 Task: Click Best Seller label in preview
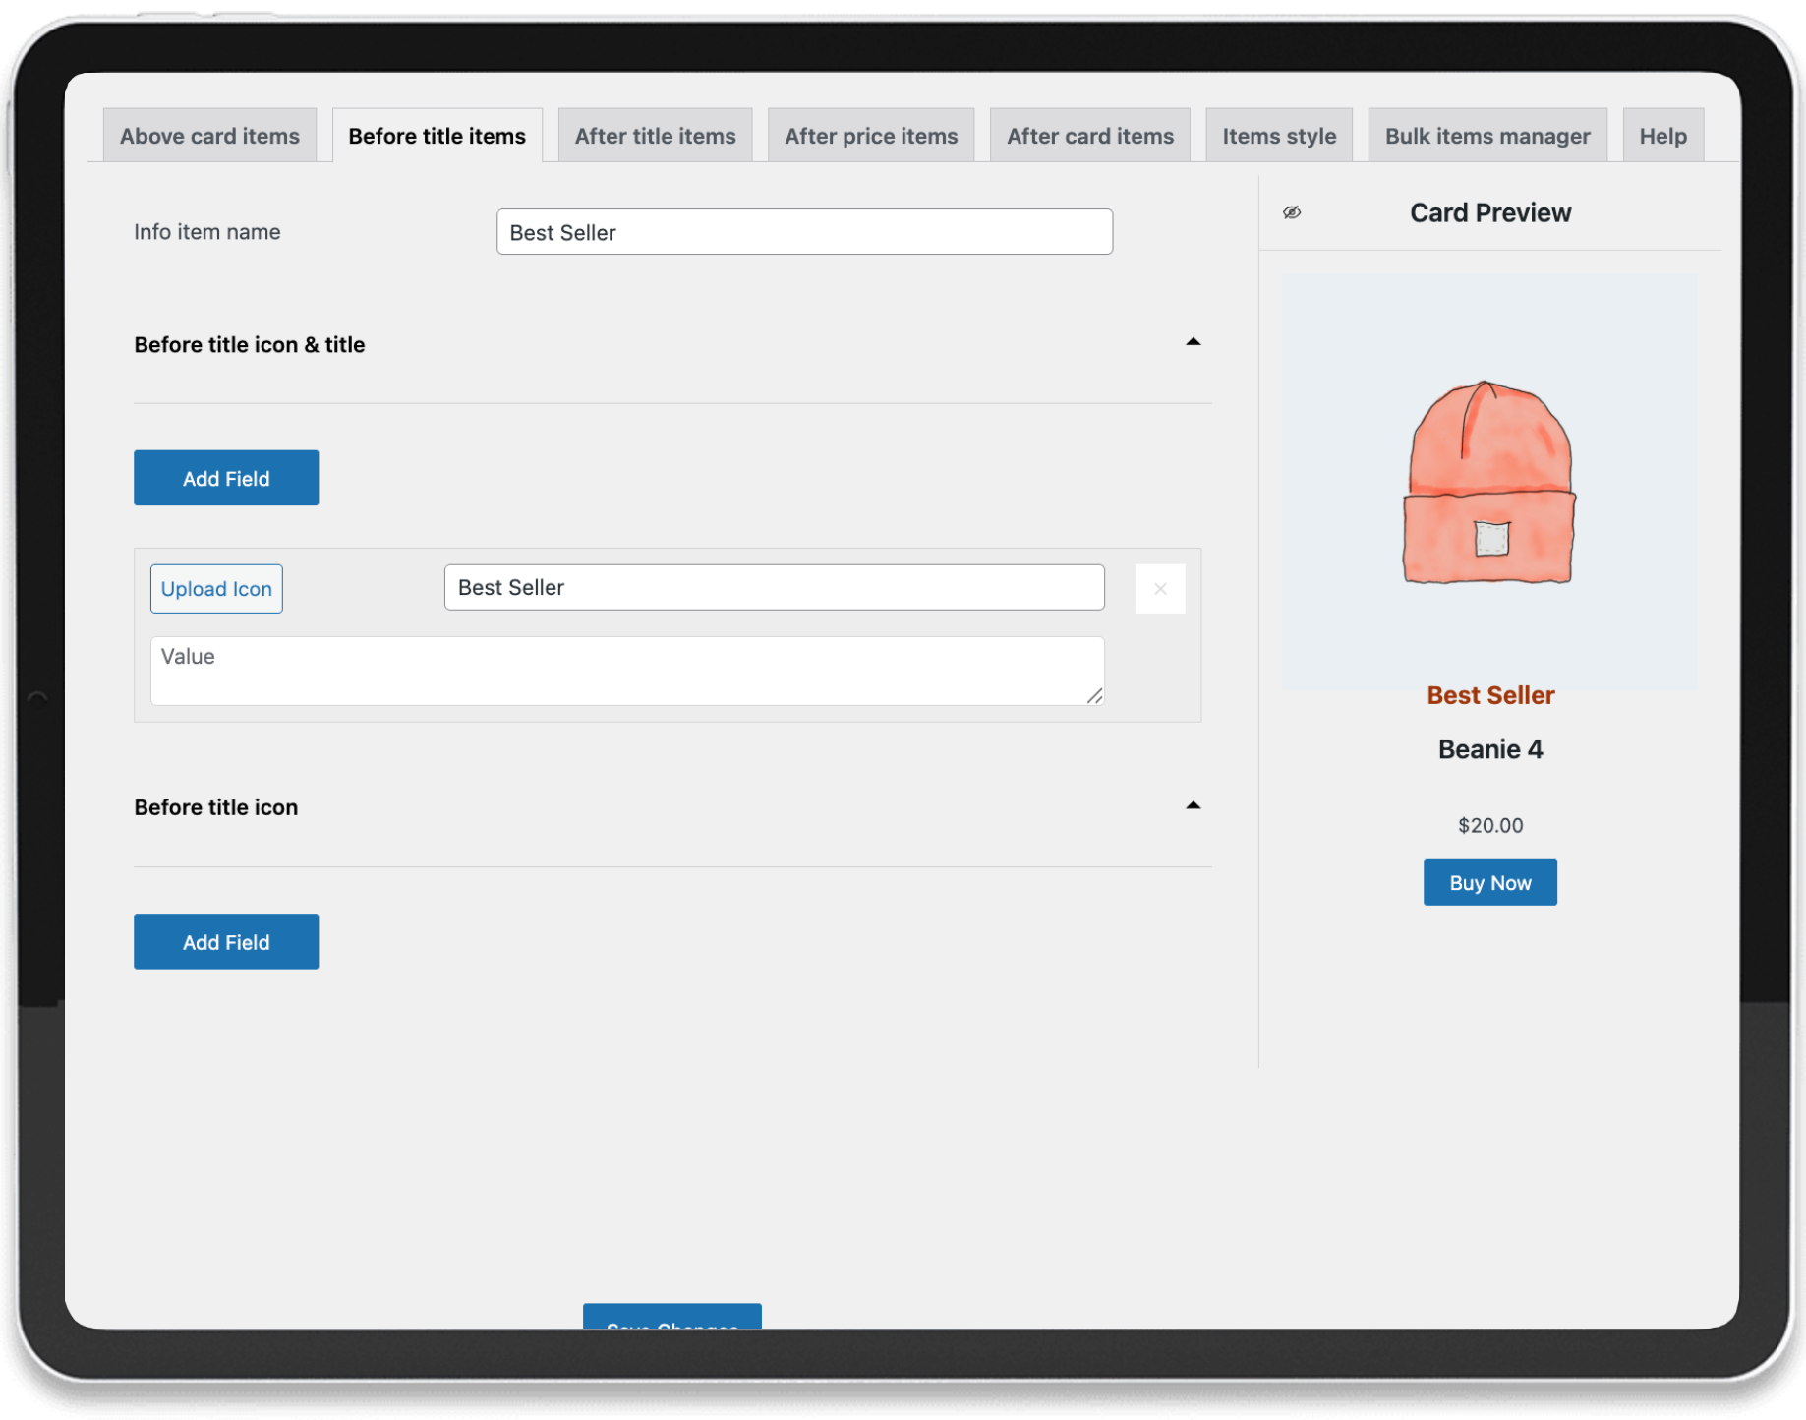coord(1490,695)
